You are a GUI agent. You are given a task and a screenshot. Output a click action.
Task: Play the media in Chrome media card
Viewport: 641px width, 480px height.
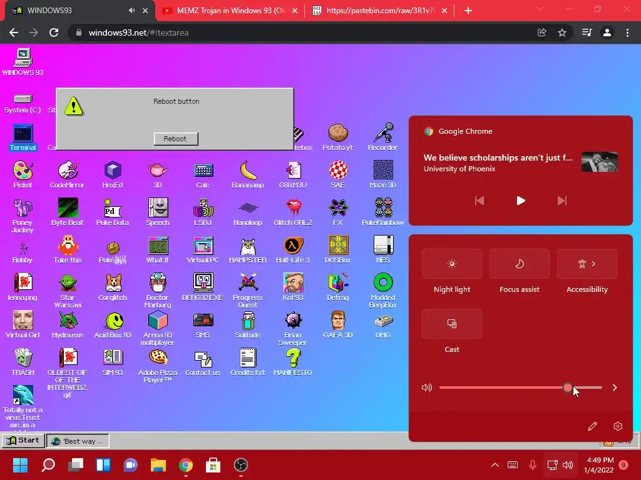[x=520, y=201]
